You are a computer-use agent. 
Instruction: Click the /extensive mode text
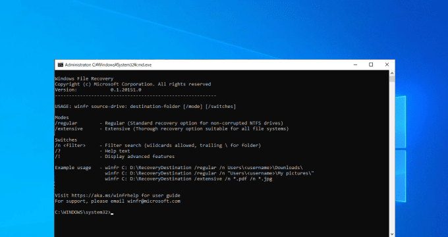click(x=69, y=129)
